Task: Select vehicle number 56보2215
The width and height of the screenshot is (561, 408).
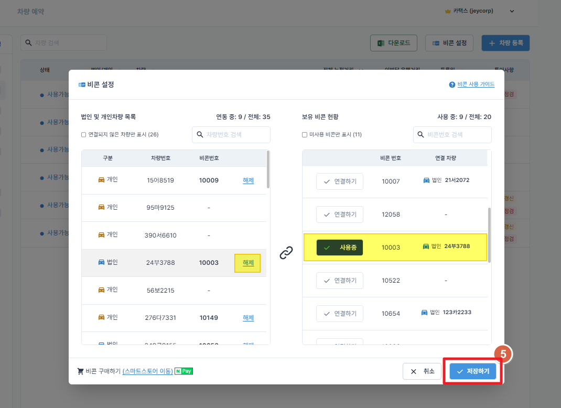Action: (x=160, y=290)
